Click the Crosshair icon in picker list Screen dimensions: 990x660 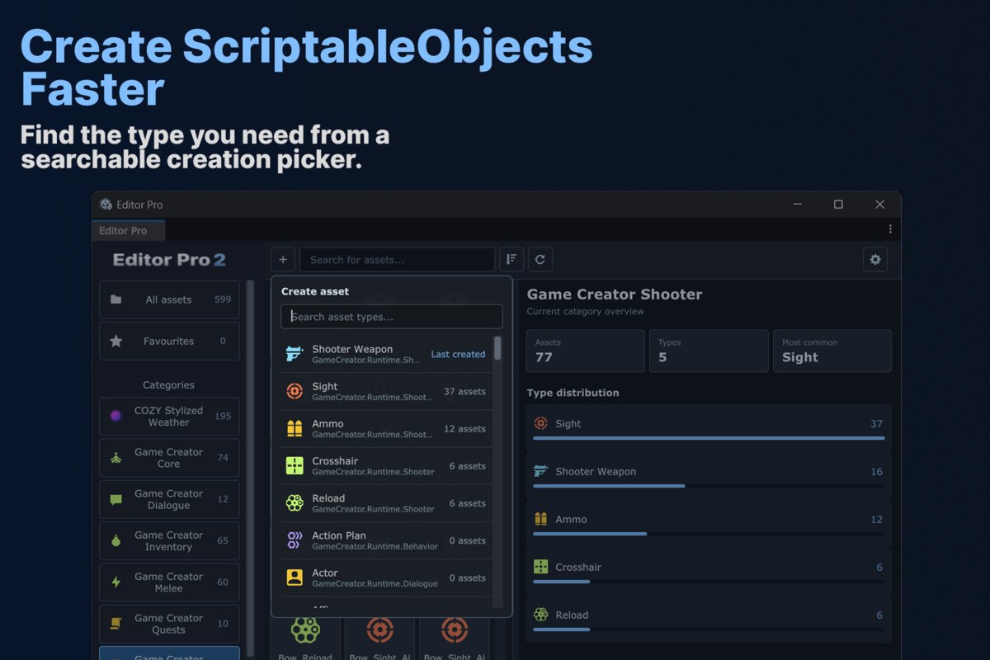295,465
